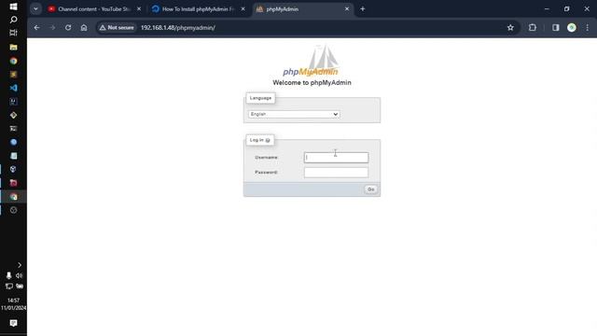Open the Language dropdown set to English
The height and width of the screenshot is (336, 597).
(294, 114)
